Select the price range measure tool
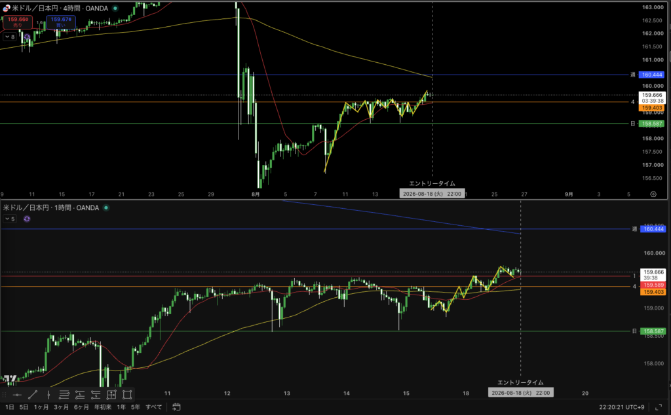The height and width of the screenshot is (415, 671). point(111,395)
